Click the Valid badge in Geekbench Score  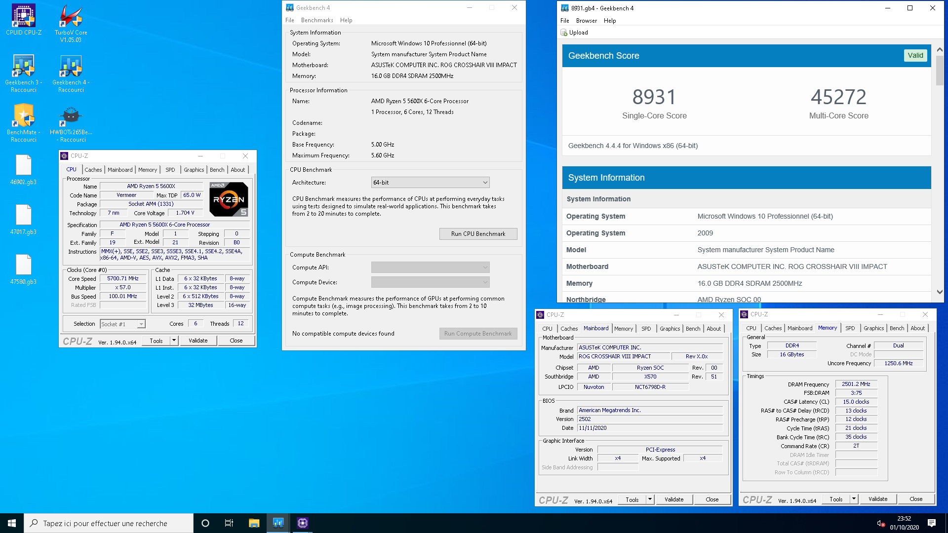(915, 56)
